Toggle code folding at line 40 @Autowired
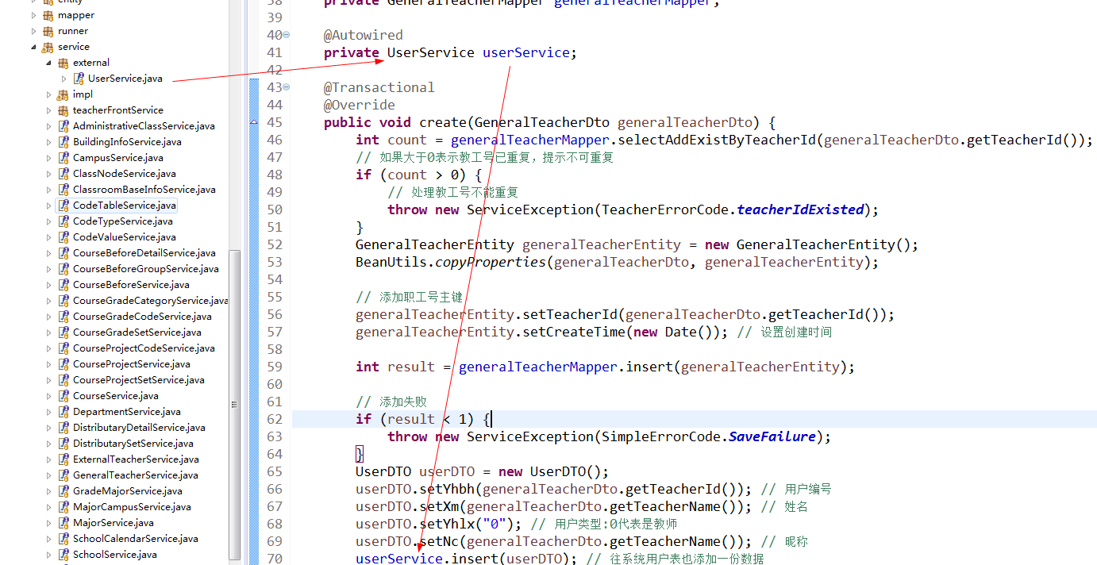This screenshot has height=565, width=1097. (x=287, y=35)
